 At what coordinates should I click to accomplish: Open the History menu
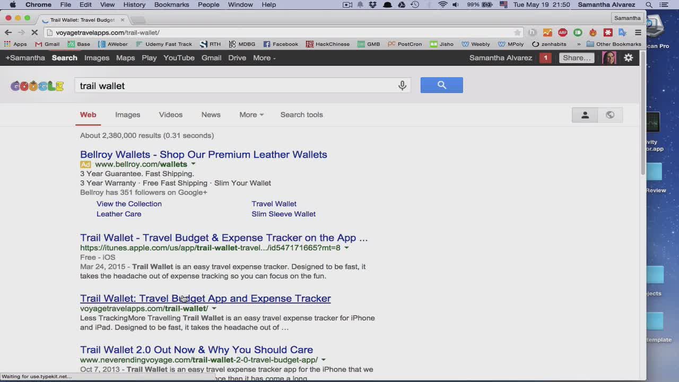coord(134,5)
